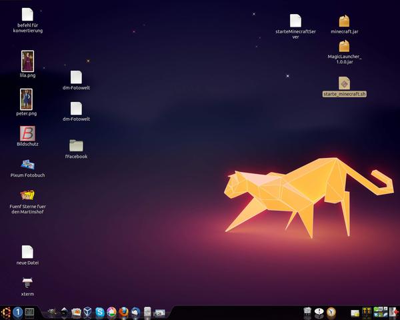The width and height of the screenshot is (400, 320).
Task: Click the system tray icon cluster
Action: pos(381,312)
